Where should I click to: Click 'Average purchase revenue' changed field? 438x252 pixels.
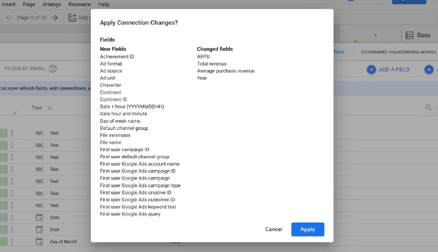[226, 71]
